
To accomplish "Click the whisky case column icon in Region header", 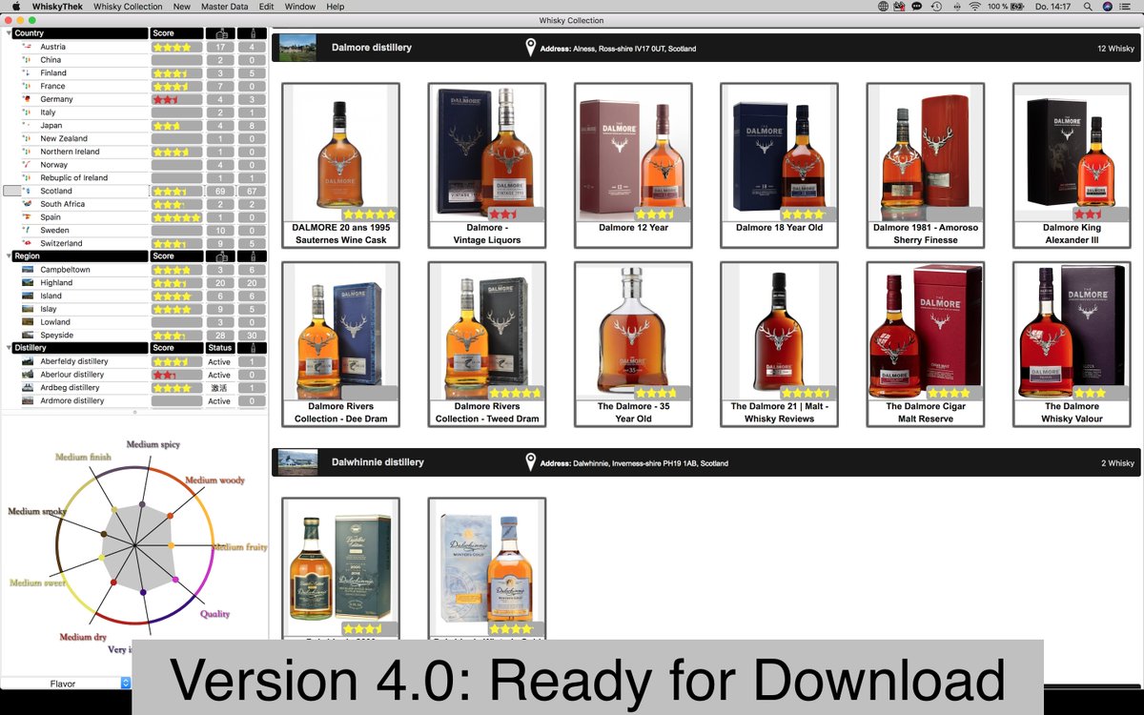I will [220, 256].
